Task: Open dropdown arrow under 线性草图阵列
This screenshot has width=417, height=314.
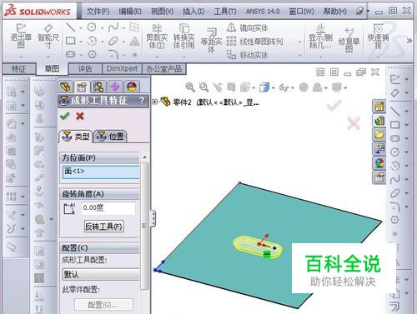Action: (x=300, y=42)
